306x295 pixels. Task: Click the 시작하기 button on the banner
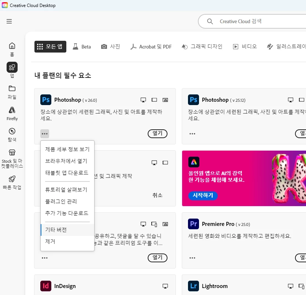[203, 195]
